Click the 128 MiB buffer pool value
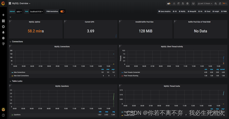The height and width of the screenshot is (119, 229). 146,31
